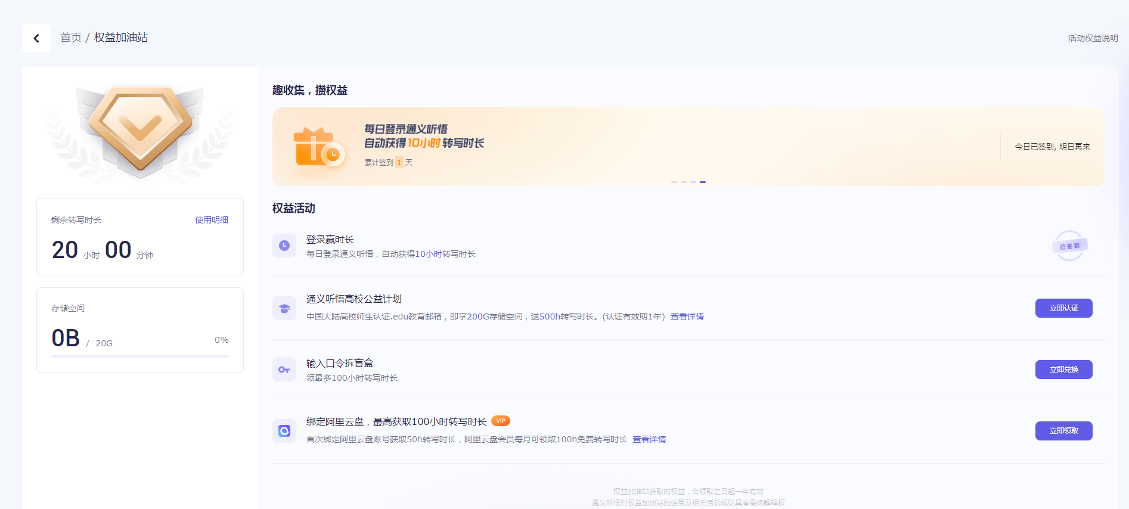The height and width of the screenshot is (509, 1129).
Task: Click the 领最多100小时转写时长 description
Action: pos(352,378)
